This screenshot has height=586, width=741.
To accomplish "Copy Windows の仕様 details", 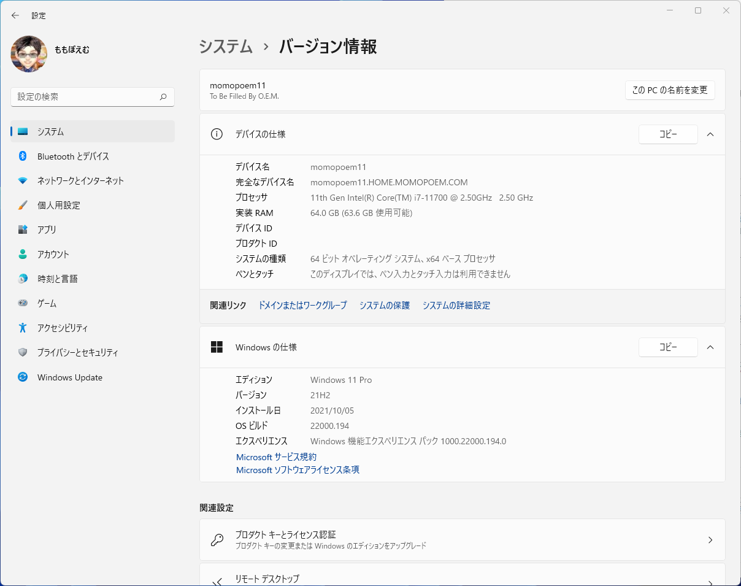I will [668, 347].
